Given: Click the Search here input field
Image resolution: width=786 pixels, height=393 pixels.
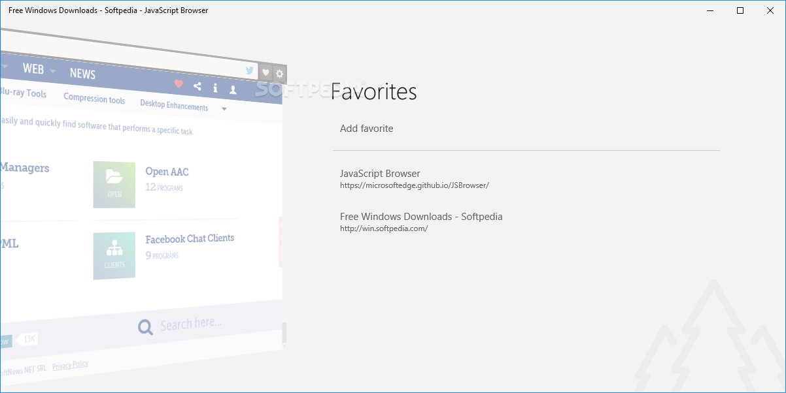Looking at the screenshot, I should (191, 324).
